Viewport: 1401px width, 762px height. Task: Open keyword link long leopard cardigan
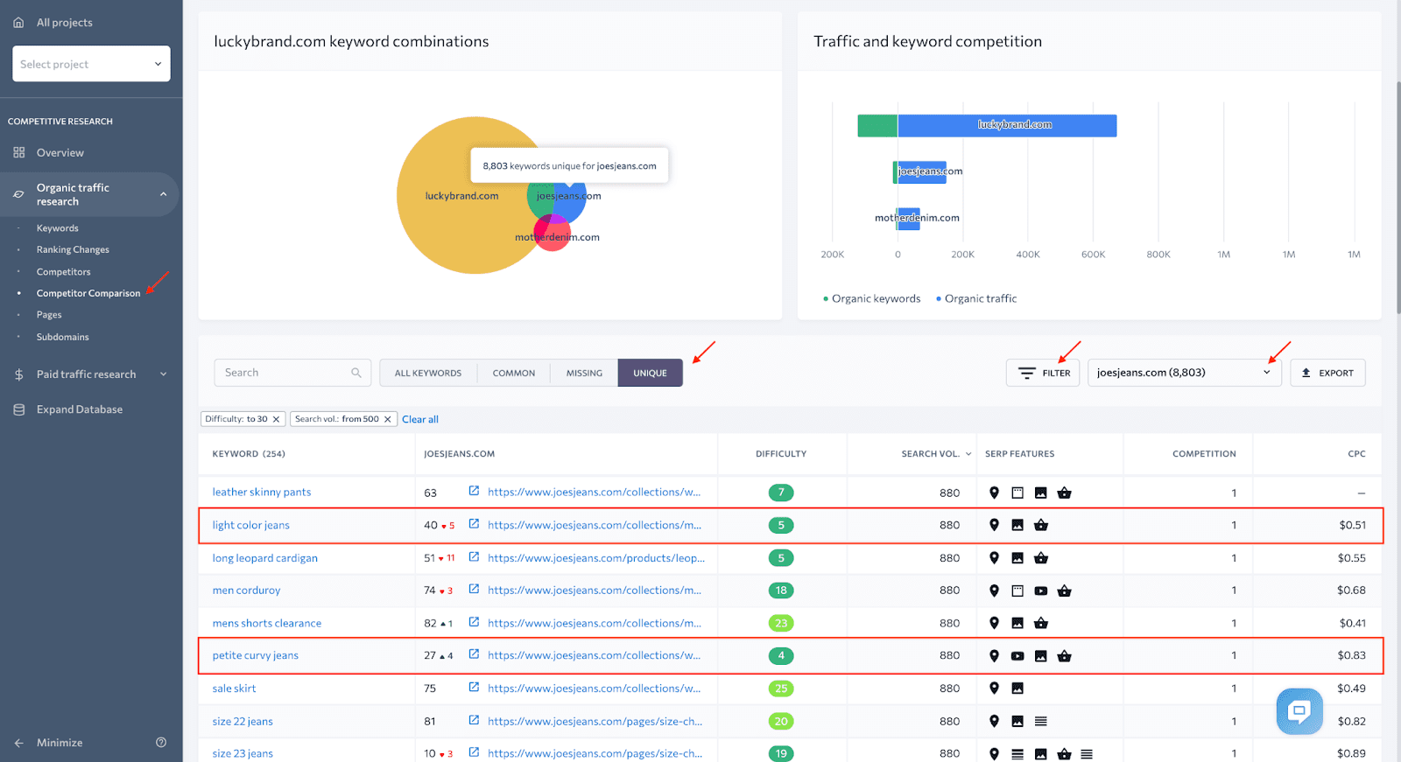(264, 558)
